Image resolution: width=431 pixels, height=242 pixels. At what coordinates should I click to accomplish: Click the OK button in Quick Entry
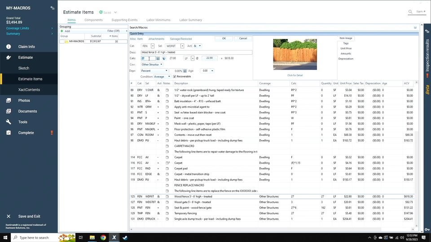pos(224,39)
